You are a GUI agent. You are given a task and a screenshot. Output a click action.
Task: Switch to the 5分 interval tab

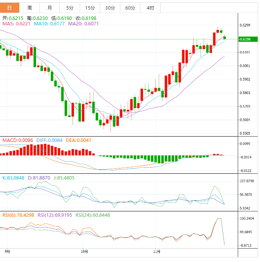click(x=70, y=8)
